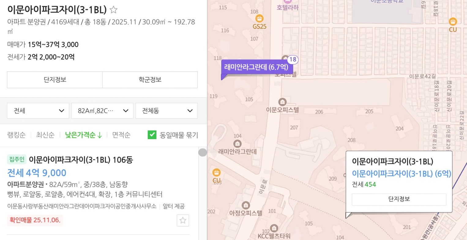This screenshot has height=240, width=467.
Task: Click building number 116 on the map
Action: tap(225, 30)
